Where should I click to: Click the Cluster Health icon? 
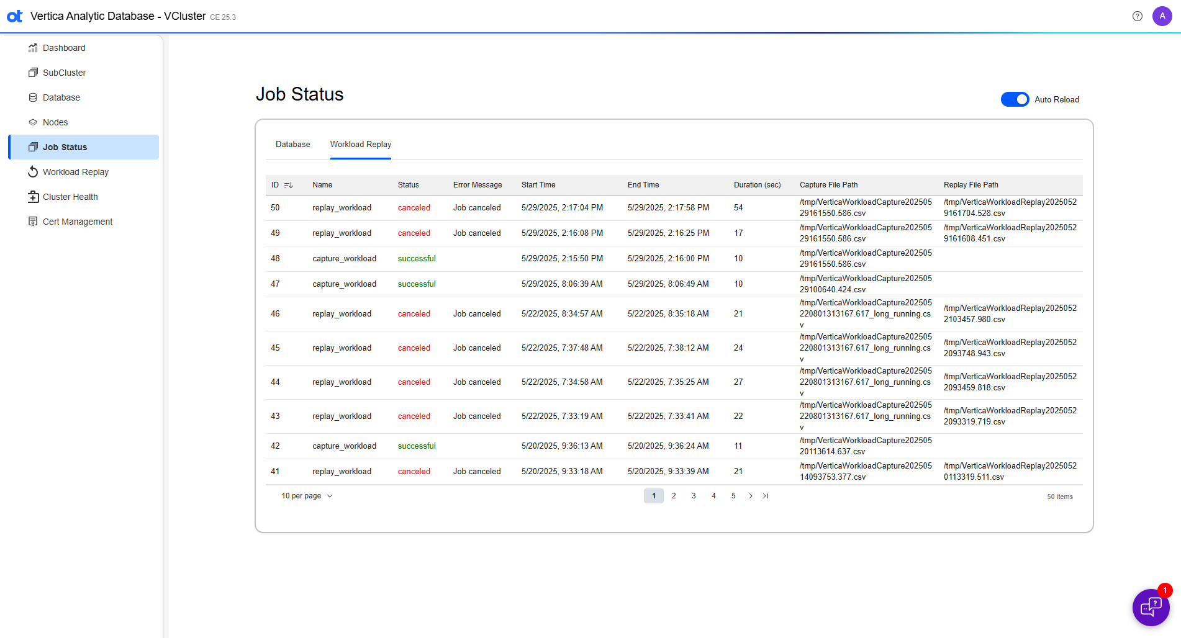point(33,197)
